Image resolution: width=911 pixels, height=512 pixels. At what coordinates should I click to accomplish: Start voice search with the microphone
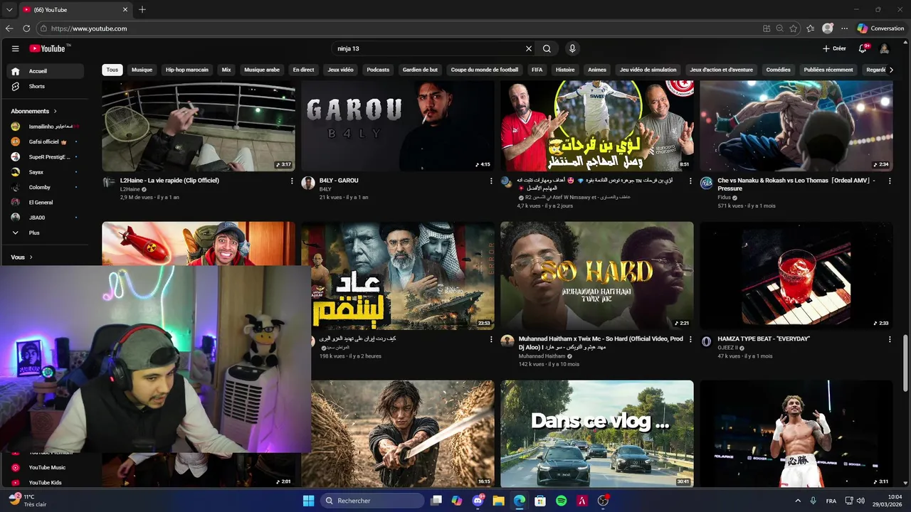pos(572,48)
